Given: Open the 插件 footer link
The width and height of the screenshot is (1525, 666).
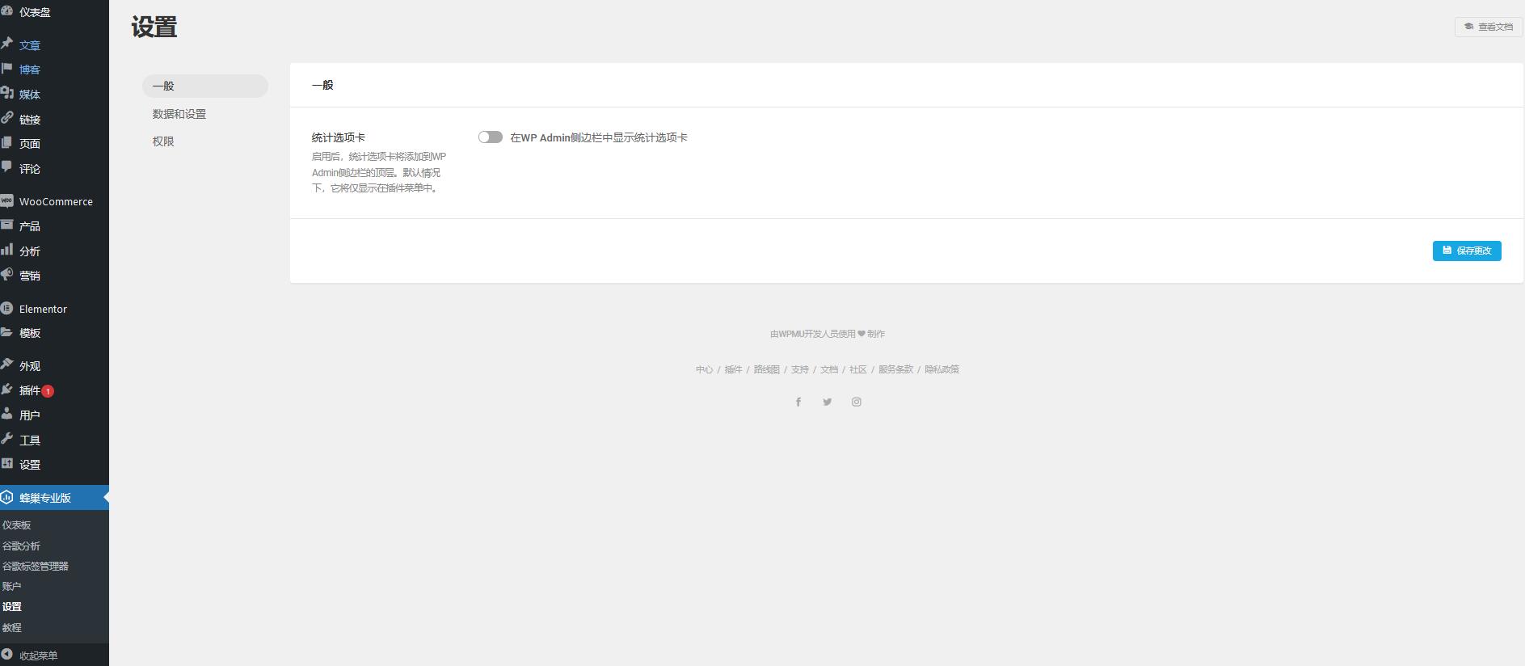Looking at the screenshot, I should click(733, 369).
